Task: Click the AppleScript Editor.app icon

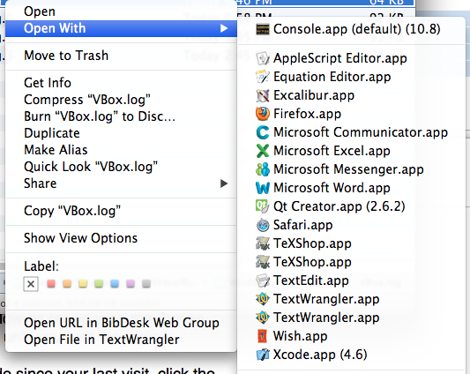Action: (263, 58)
